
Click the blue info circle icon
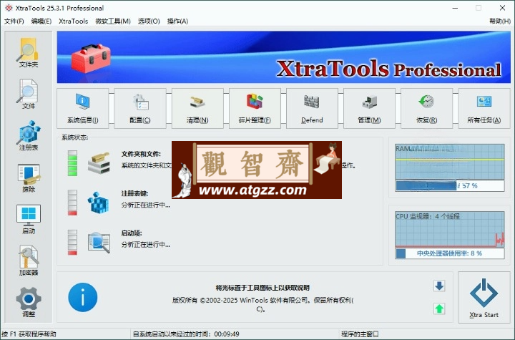(83, 297)
